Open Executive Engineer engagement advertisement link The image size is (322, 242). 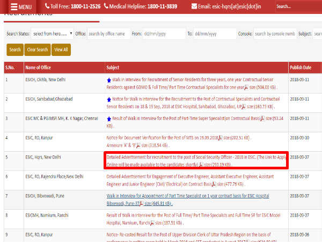pyautogui.click(x=190, y=180)
